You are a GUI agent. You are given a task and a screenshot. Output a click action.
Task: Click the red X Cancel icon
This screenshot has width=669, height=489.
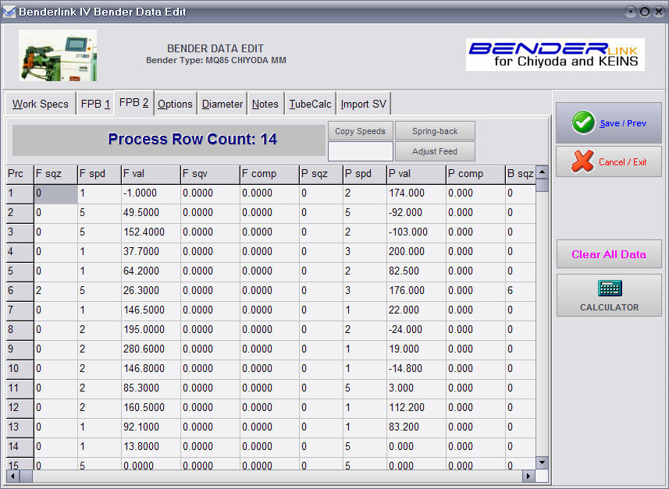[582, 161]
